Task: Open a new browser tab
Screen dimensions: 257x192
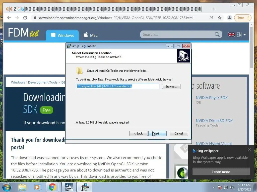Action: tap(214, 9)
